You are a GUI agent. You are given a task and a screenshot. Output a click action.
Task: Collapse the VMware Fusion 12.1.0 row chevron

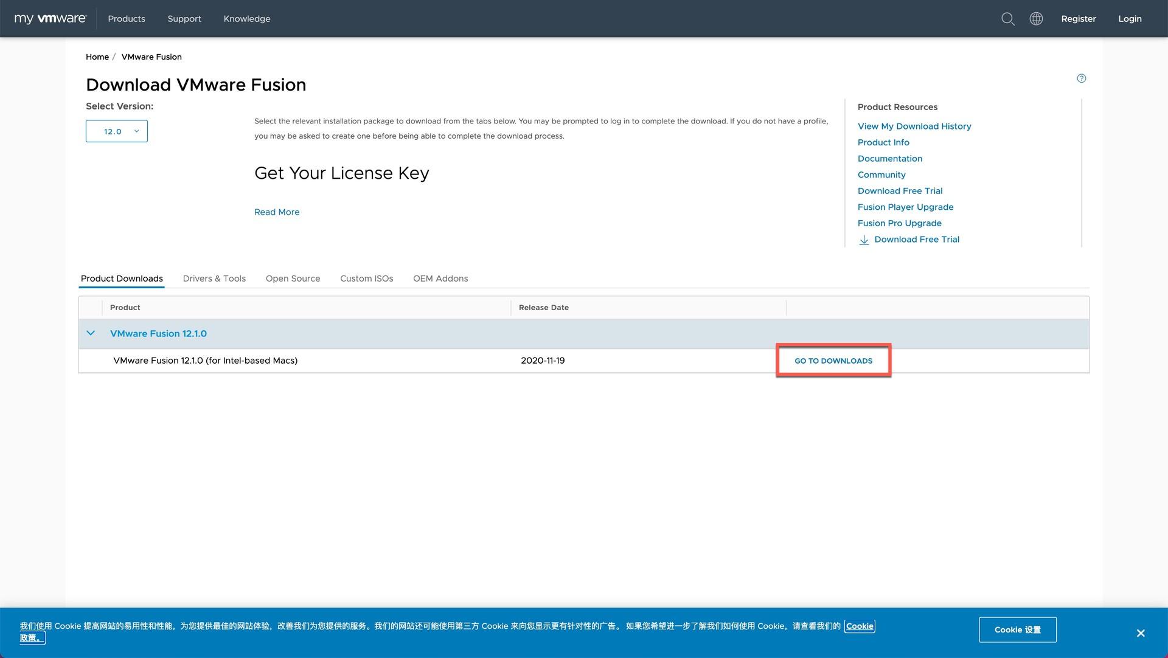(x=91, y=333)
